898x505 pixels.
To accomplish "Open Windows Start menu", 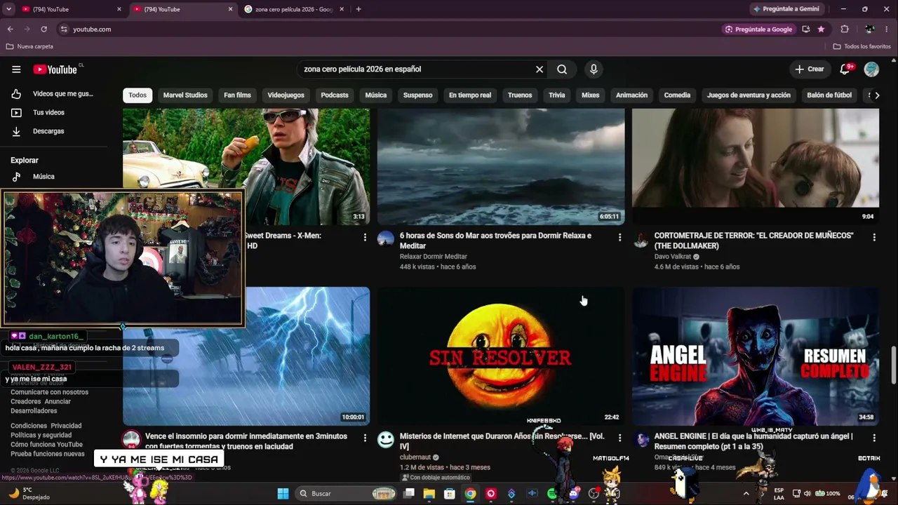I will 283,494.
